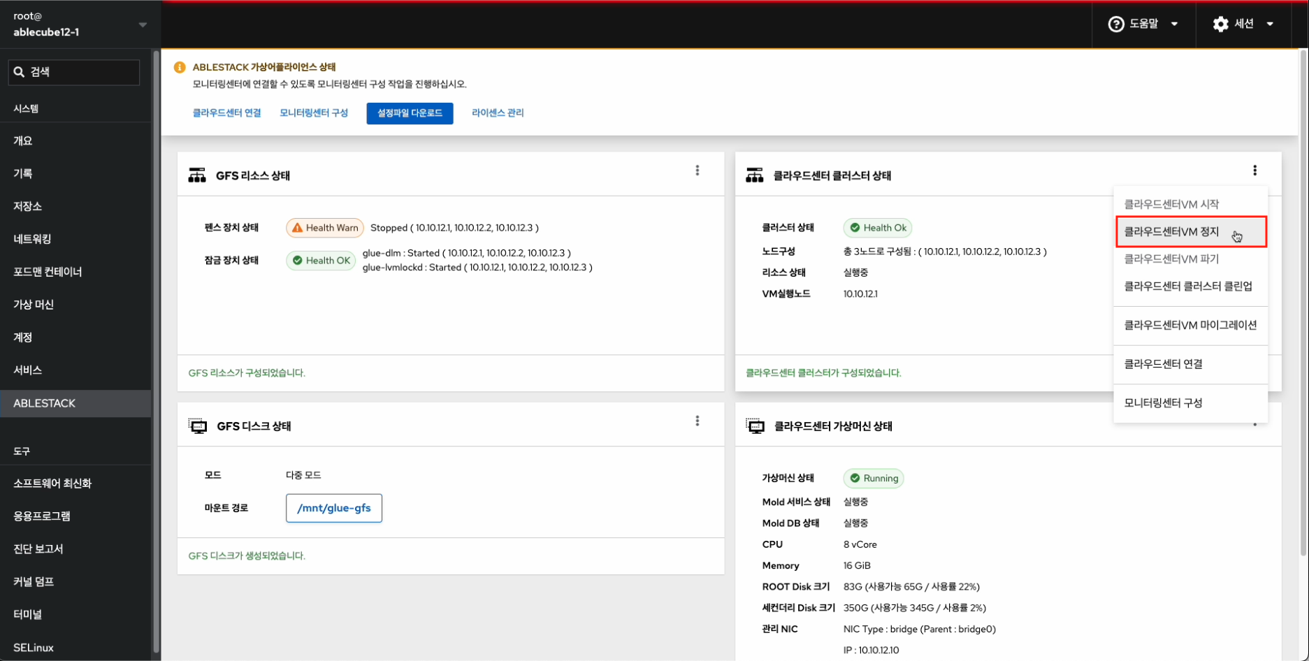Screen dimensions: 1309x661
Task: Click the 클라우드센터 클러스터 상태 kebab icon
Action: 1254,170
